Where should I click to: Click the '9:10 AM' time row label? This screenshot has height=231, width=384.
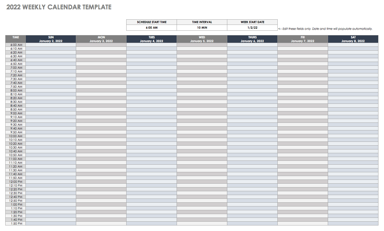[16, 117]
